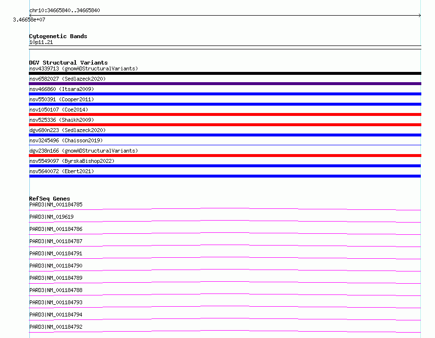Screen dimensions: 435x338
Task: Click the nsv3245496 (Chaisson2019) label
Action: coord(66,140)
